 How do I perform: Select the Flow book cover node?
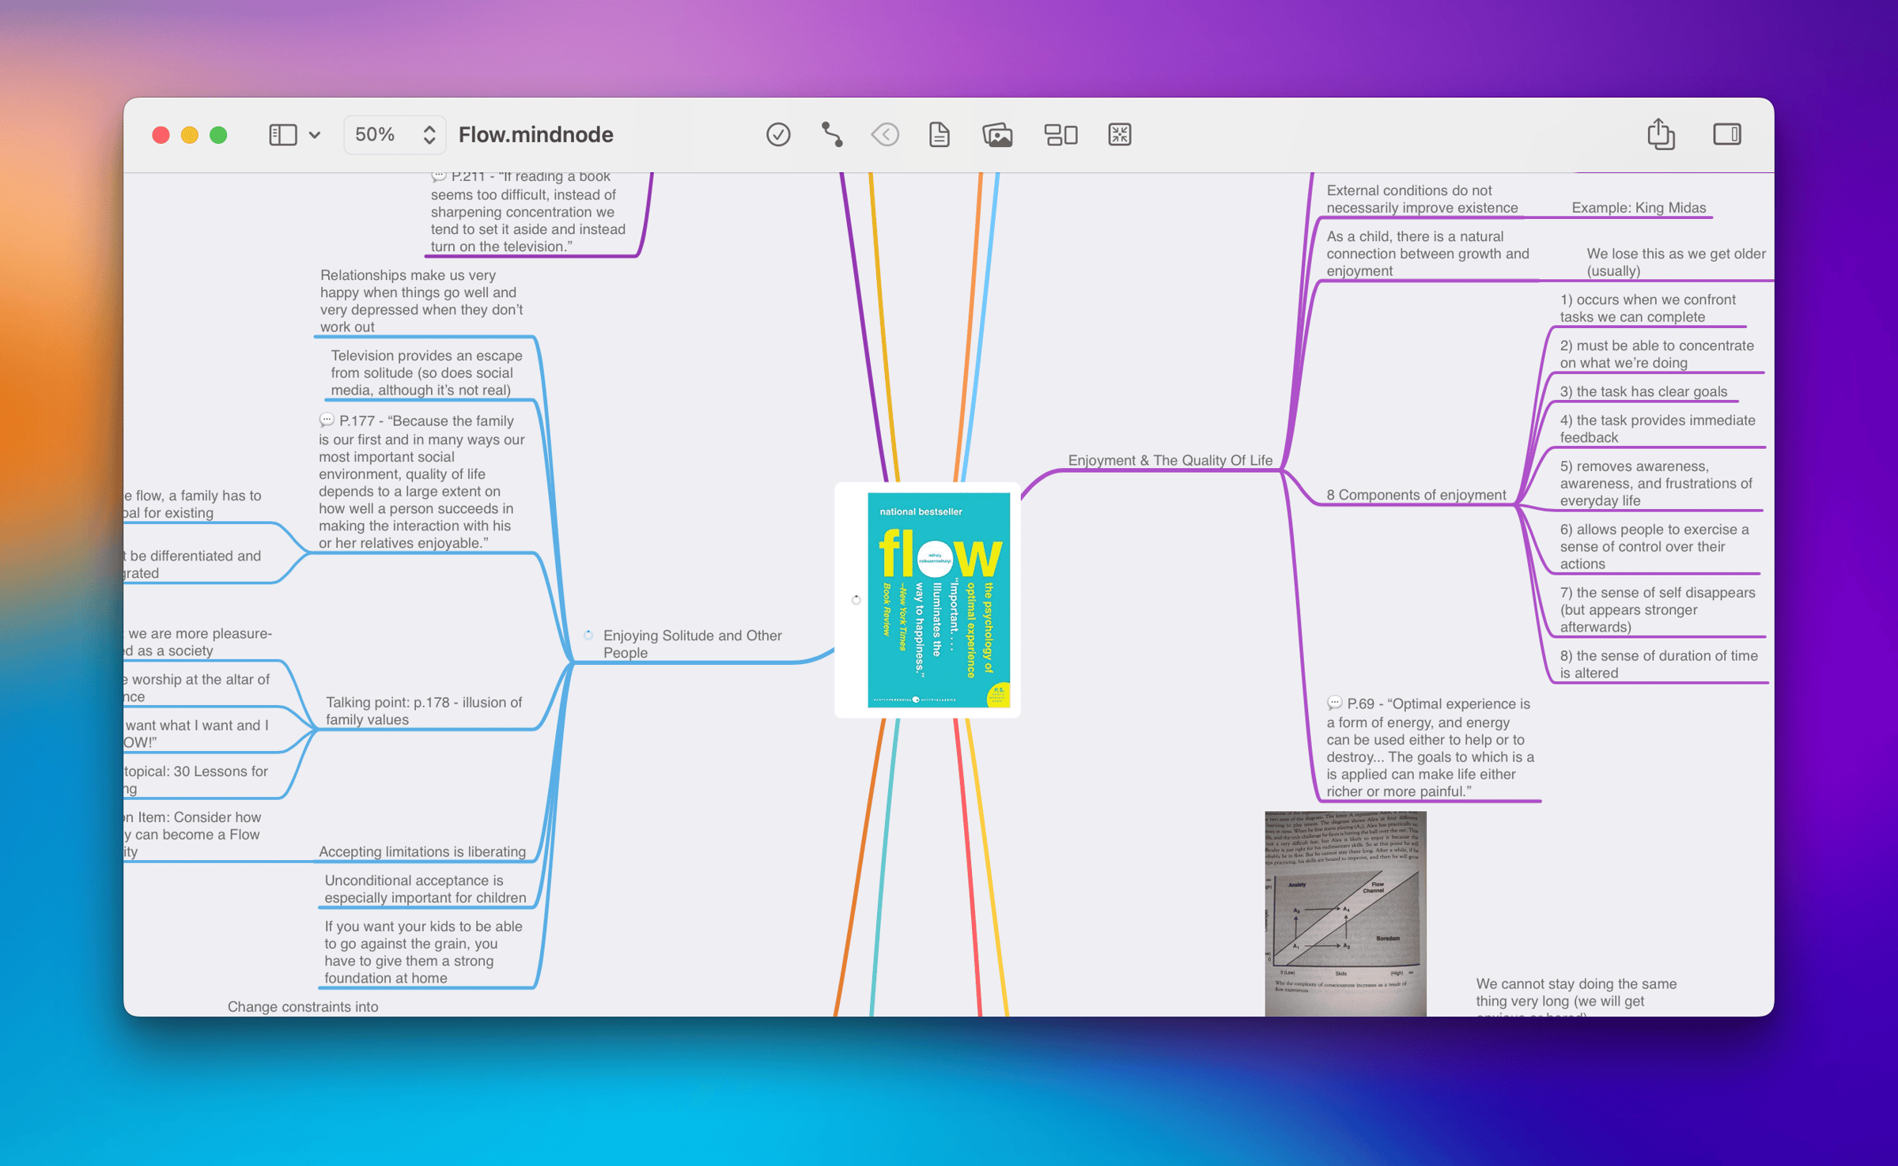938,600
